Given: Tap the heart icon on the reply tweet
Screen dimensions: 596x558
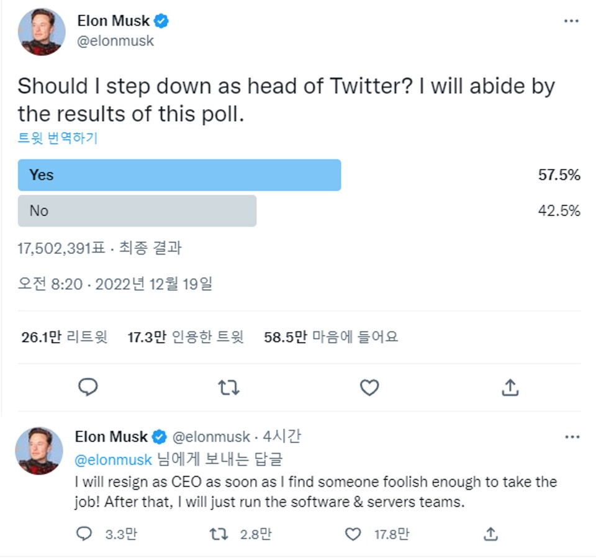Looking at the screenshot, I should (x=352, y=533).
